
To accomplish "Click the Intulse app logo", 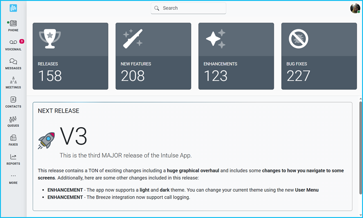I will [x=13, y=8].
